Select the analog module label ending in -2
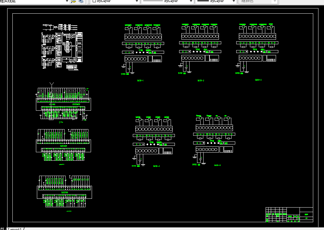 [201, 81]
